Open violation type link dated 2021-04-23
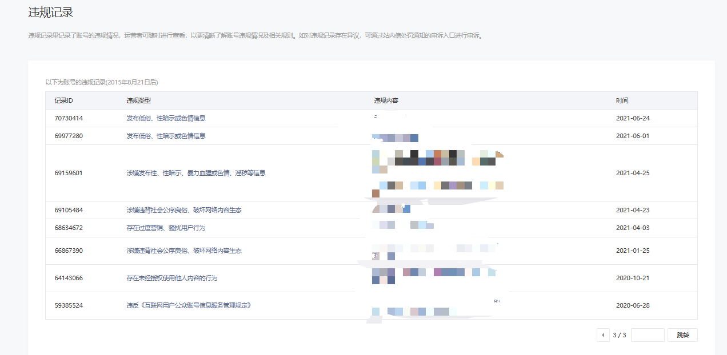Image resolution: width=727 pixels, height=355 pixels. (183, 210)
